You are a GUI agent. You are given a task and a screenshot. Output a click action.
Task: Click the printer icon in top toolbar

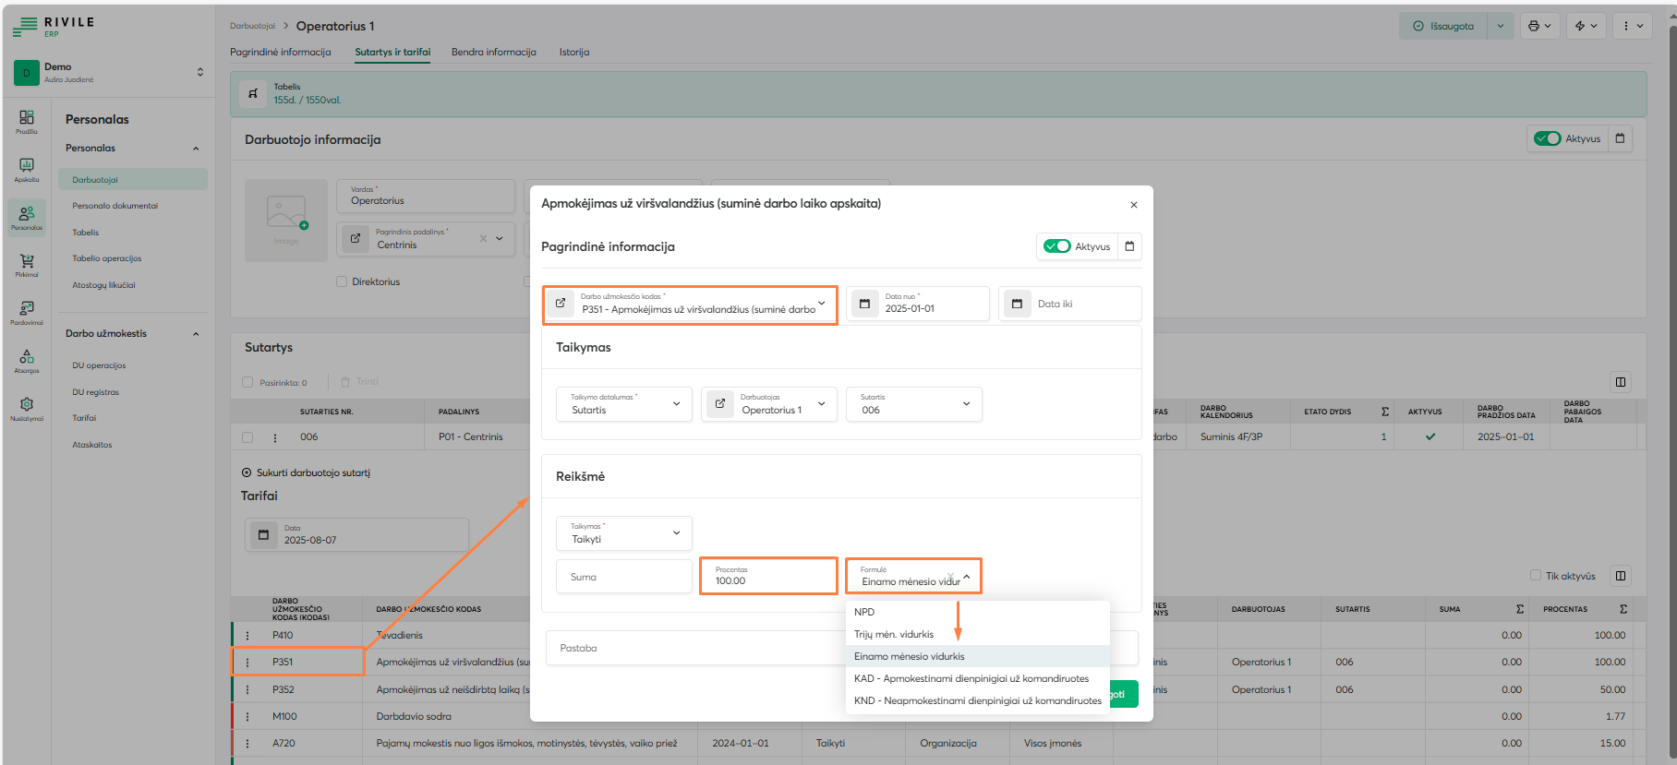(1538, 26)
